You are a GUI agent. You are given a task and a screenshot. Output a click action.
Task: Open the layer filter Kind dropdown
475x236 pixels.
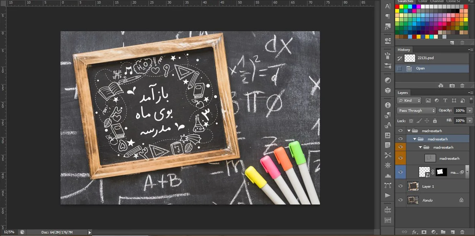[x=409, y=101]
